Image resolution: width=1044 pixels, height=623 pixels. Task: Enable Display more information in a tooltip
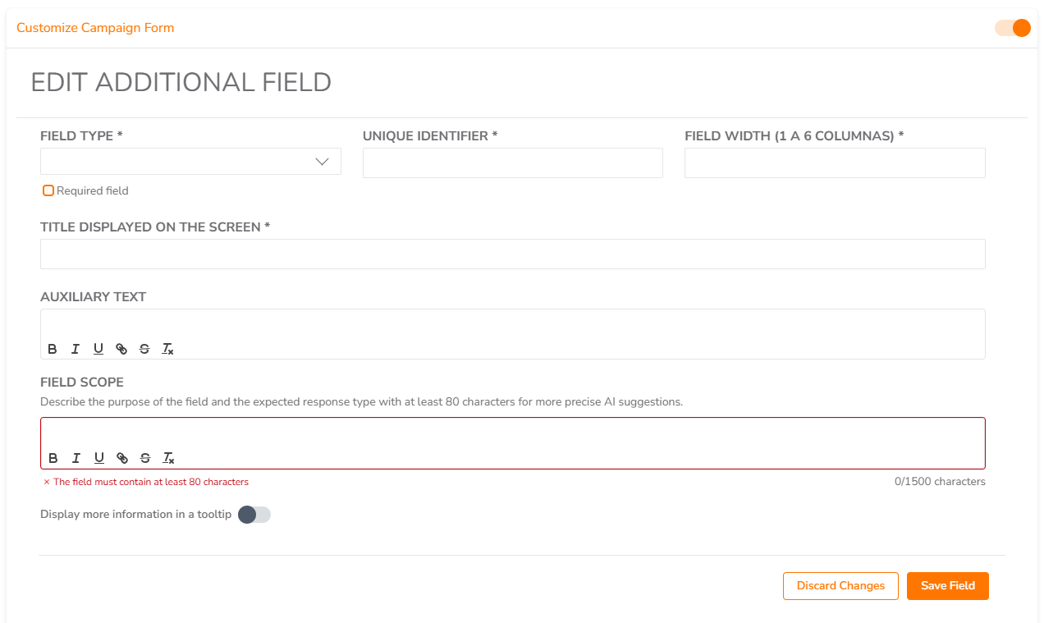(x=254, y=515)
